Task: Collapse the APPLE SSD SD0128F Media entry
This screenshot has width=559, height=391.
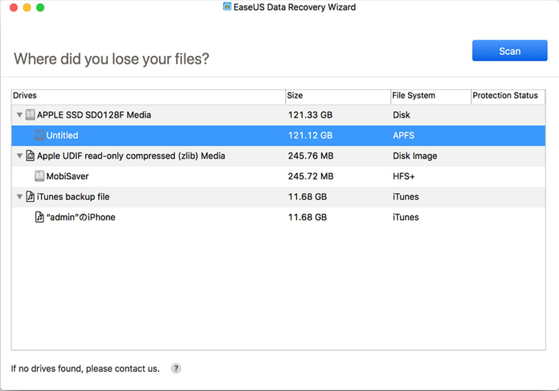Action: tap(20, 115)
